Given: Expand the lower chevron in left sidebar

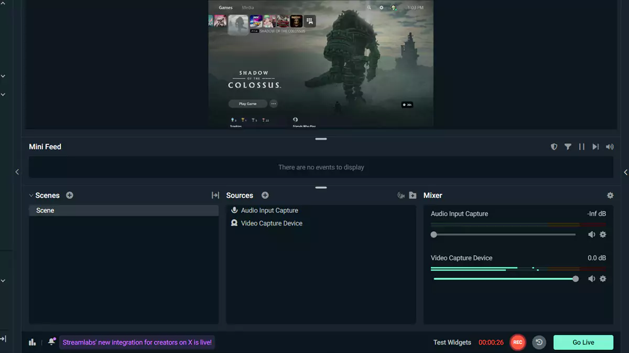Looking at the screenshot, I should click(3, 281).
